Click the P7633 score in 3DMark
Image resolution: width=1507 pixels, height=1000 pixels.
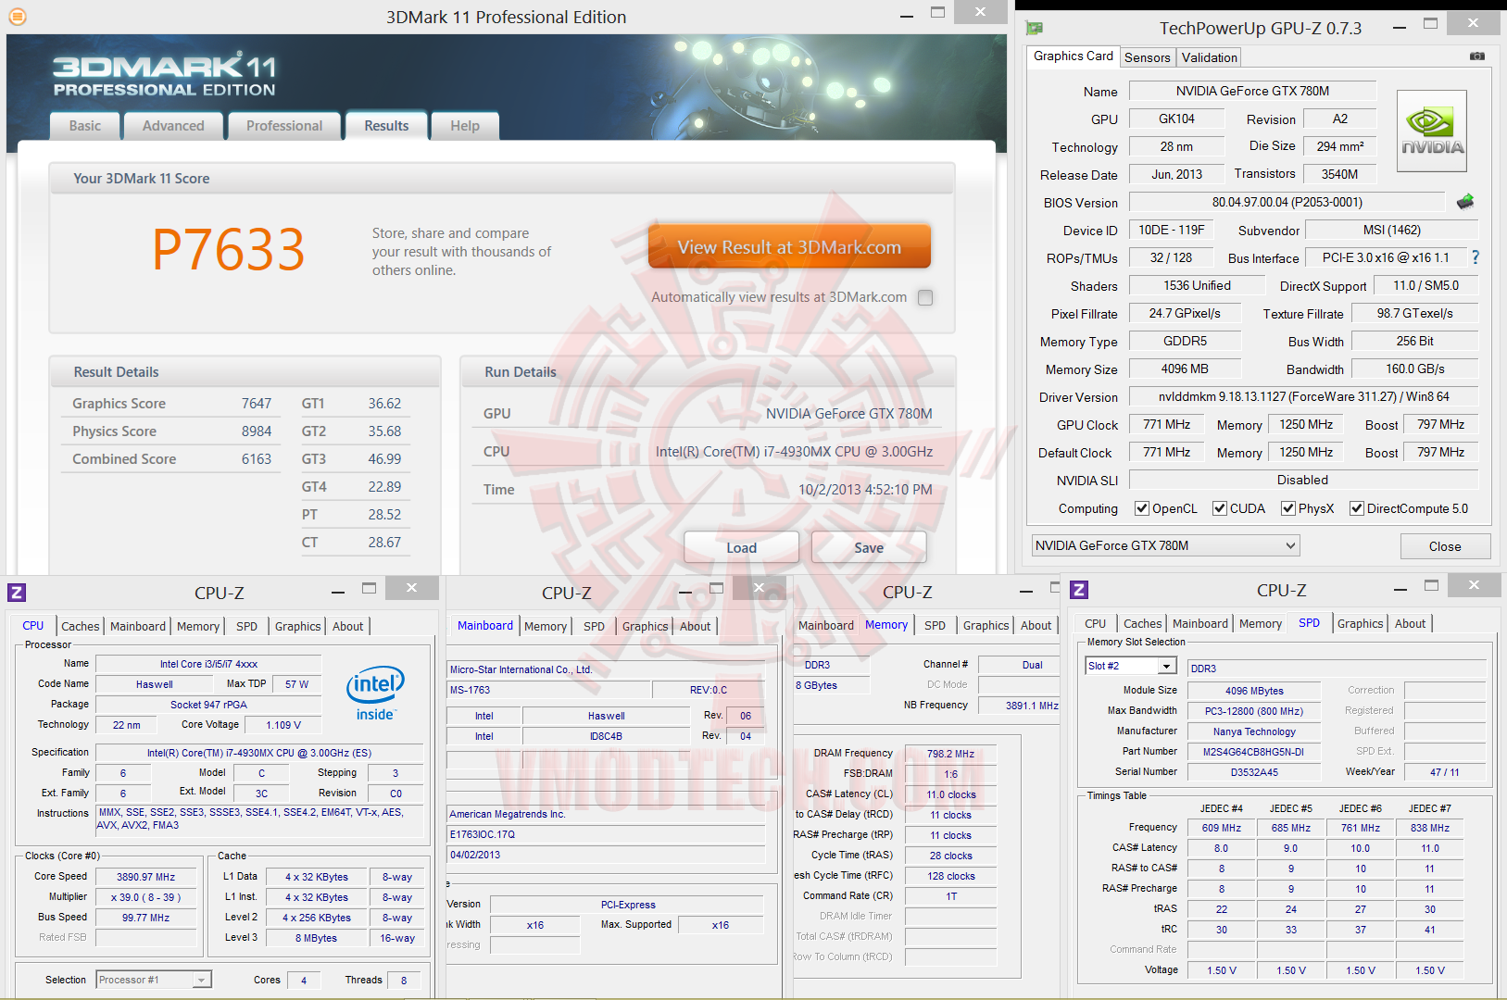click(229, 249)
